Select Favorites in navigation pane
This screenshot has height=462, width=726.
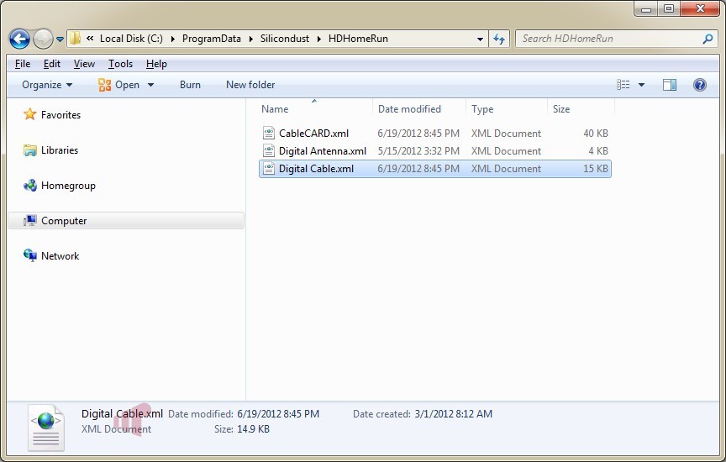pos(60,115)
